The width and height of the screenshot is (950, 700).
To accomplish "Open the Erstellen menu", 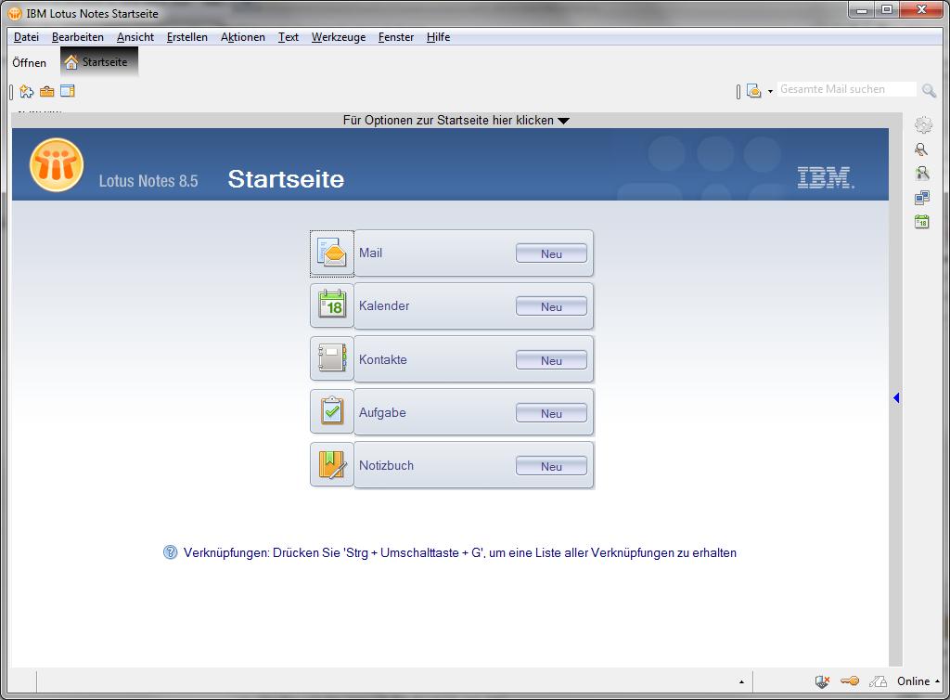I will [x=186, y=37].
